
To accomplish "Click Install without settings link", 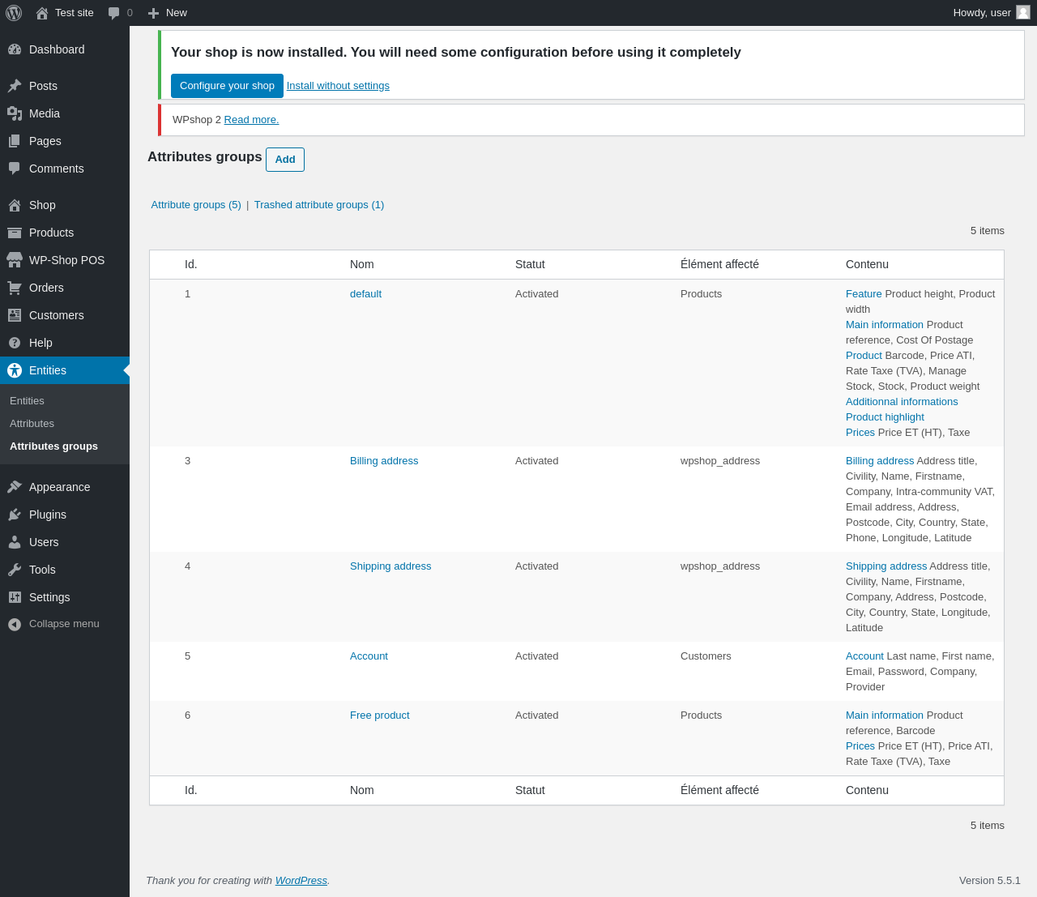I will [338, 86].
